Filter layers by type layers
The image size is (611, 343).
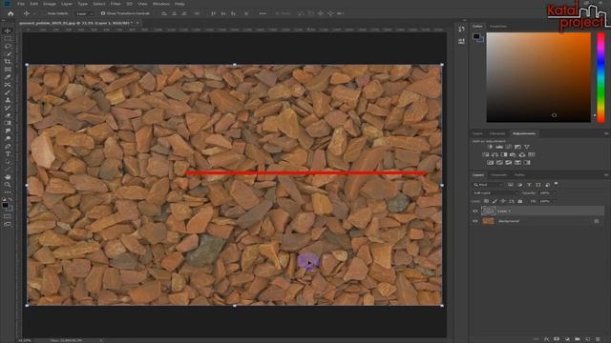(529, 185)
